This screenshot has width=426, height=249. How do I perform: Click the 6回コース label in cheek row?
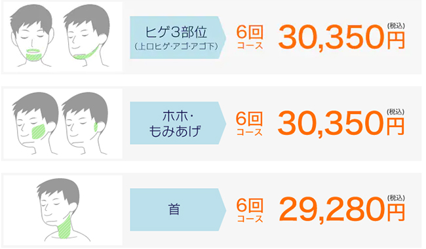pyautogui.click(x=249, y=124)
